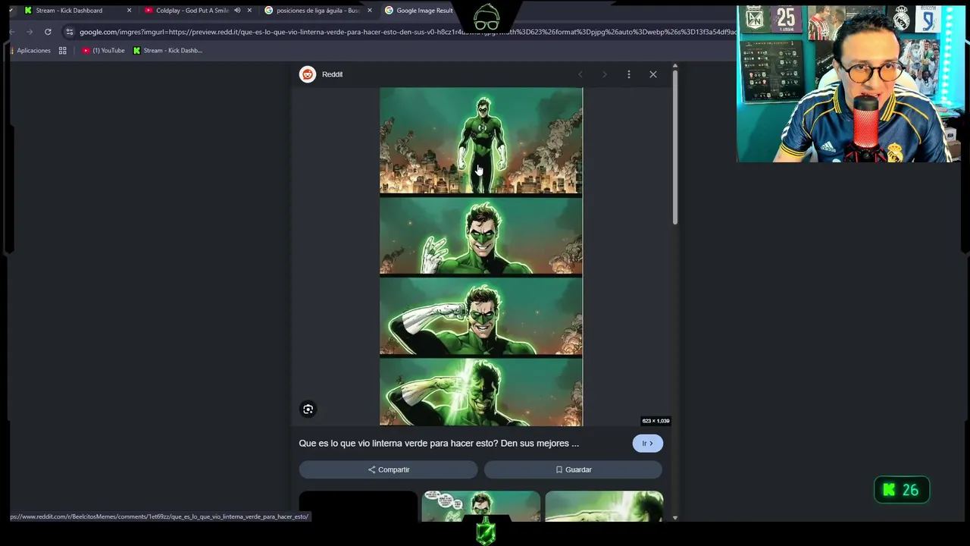
Task: Open the related thumbnail with speech bubbles
Action: 481,506
